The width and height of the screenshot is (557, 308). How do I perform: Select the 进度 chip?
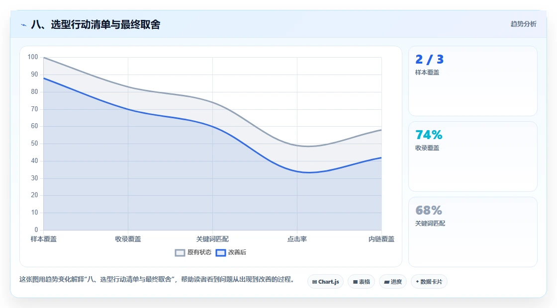(393, 282)
